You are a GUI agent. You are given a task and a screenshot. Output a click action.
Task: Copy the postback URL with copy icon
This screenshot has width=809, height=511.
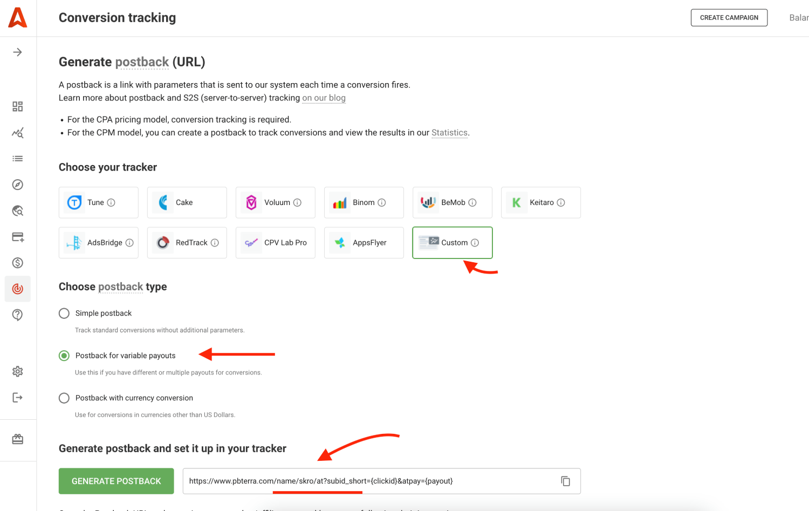tap(566, 481)
